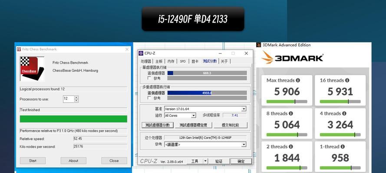
Task: Select the 測試分數 tab in CPU-Z
Action: [x=210, y=61]
